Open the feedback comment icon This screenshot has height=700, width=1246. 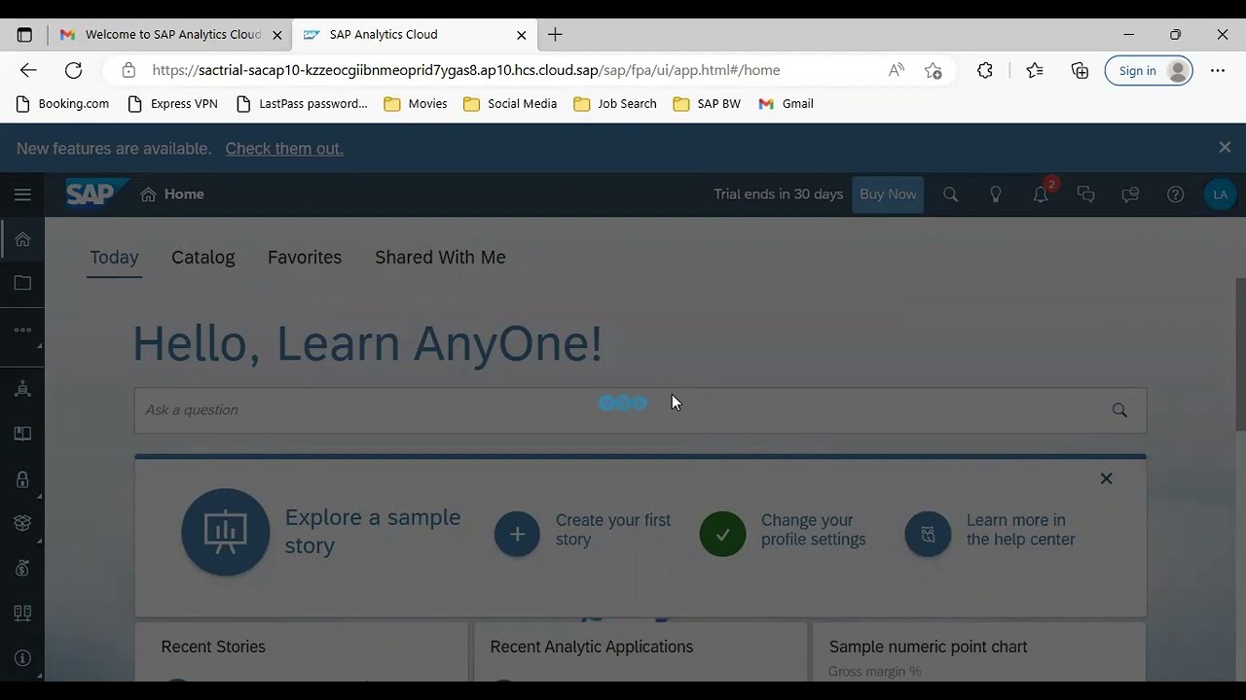click(x=1130, y=194)
